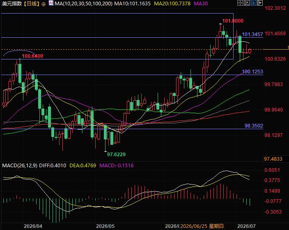Select the axis-to-start chart navigation icon
This screenshot has width=289, height=230.
click(247, 3)
